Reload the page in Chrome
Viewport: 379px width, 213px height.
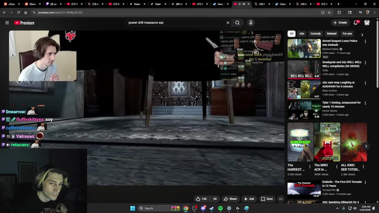click(18, 12)
